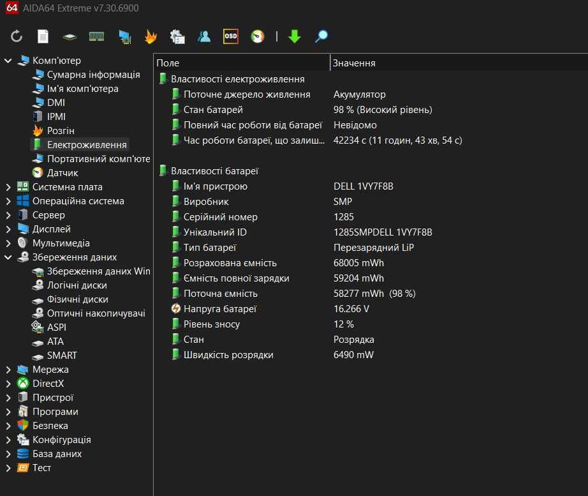Image resolution: width=588 pixels, height=496 pixels.
Task: Click the Розрядка state value
Action: point(353,340)
